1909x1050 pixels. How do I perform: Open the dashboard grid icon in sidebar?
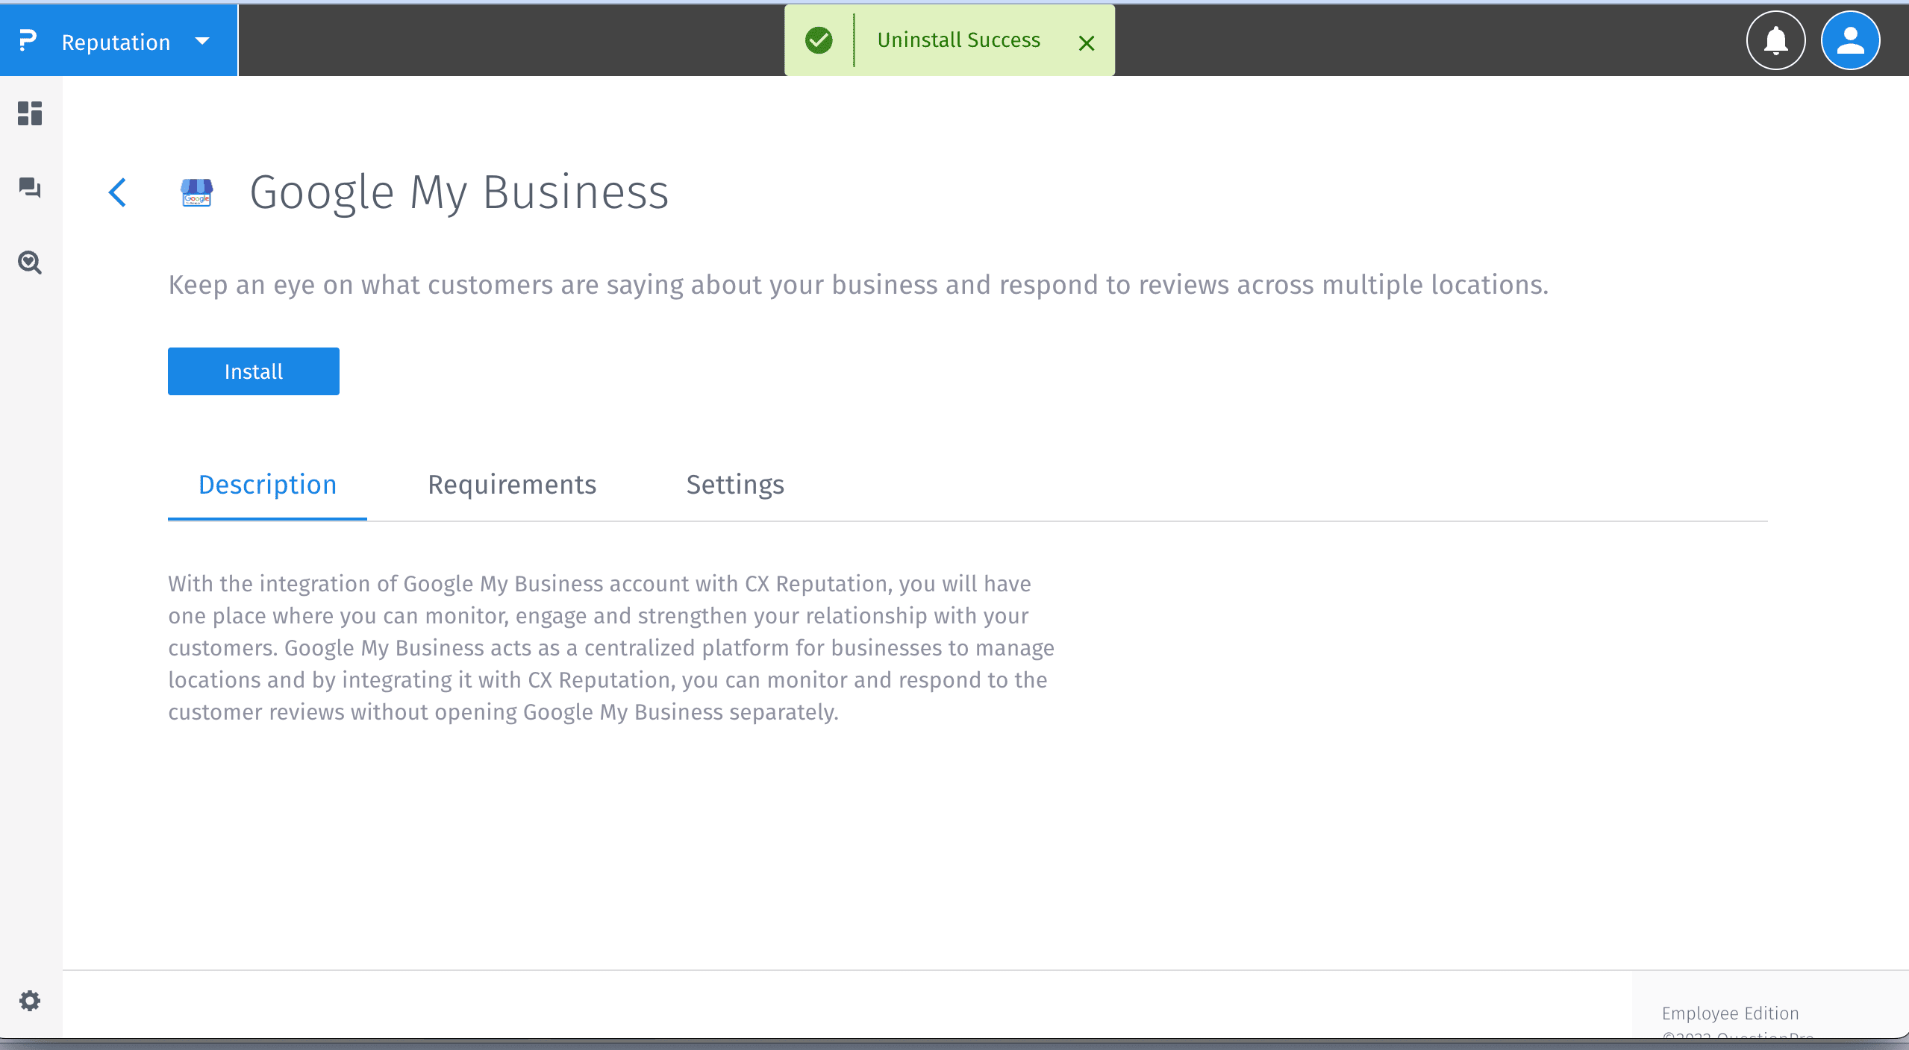[x=30, y=113]
